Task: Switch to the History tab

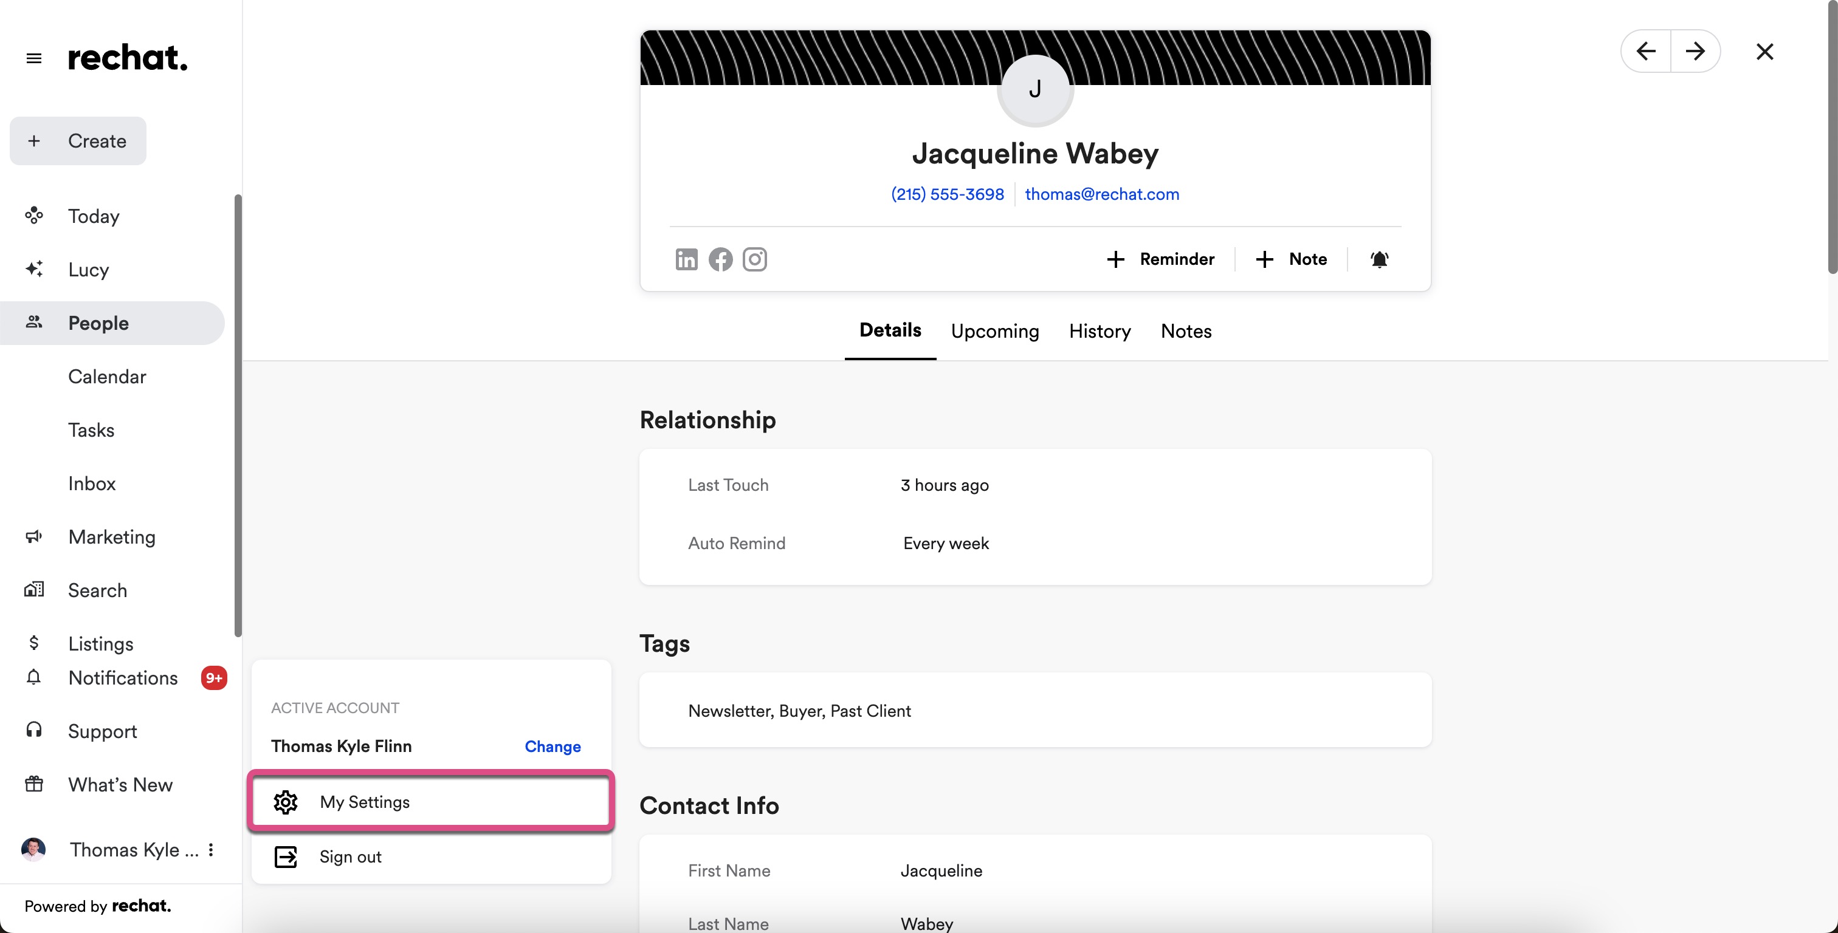Action: [1099, 331]
